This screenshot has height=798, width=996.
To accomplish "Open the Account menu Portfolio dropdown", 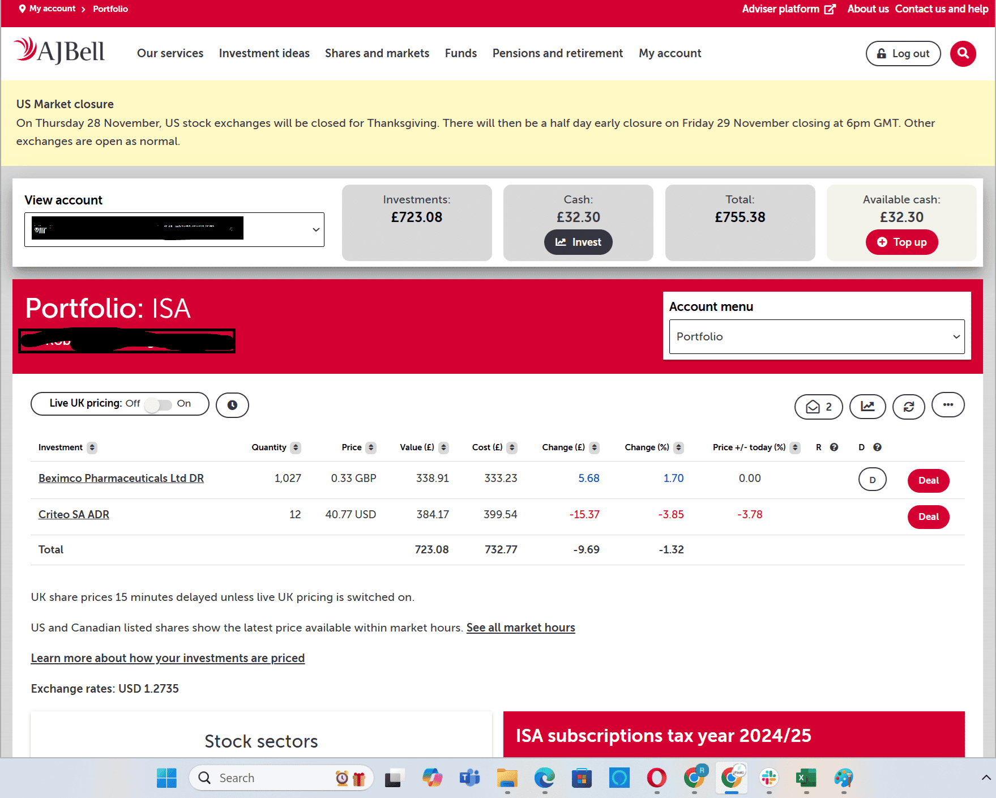I will coord(817,336).
